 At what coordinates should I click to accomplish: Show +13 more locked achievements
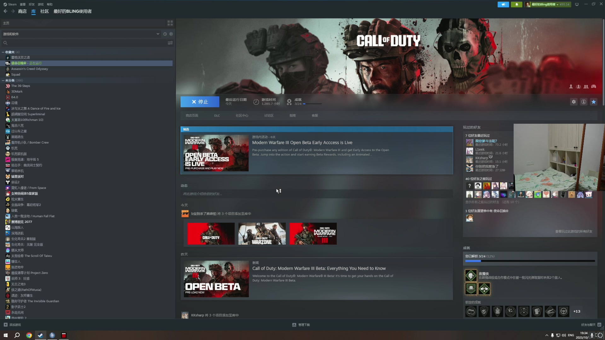[x=577, y=311]
